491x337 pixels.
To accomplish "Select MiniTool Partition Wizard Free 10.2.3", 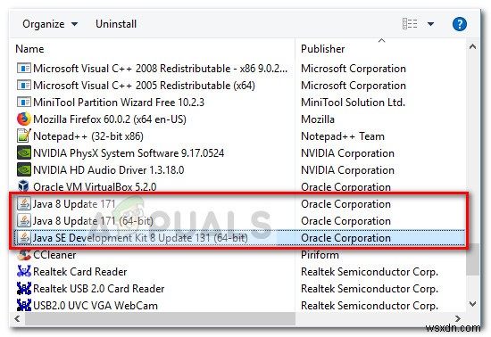I will (119, 102).
